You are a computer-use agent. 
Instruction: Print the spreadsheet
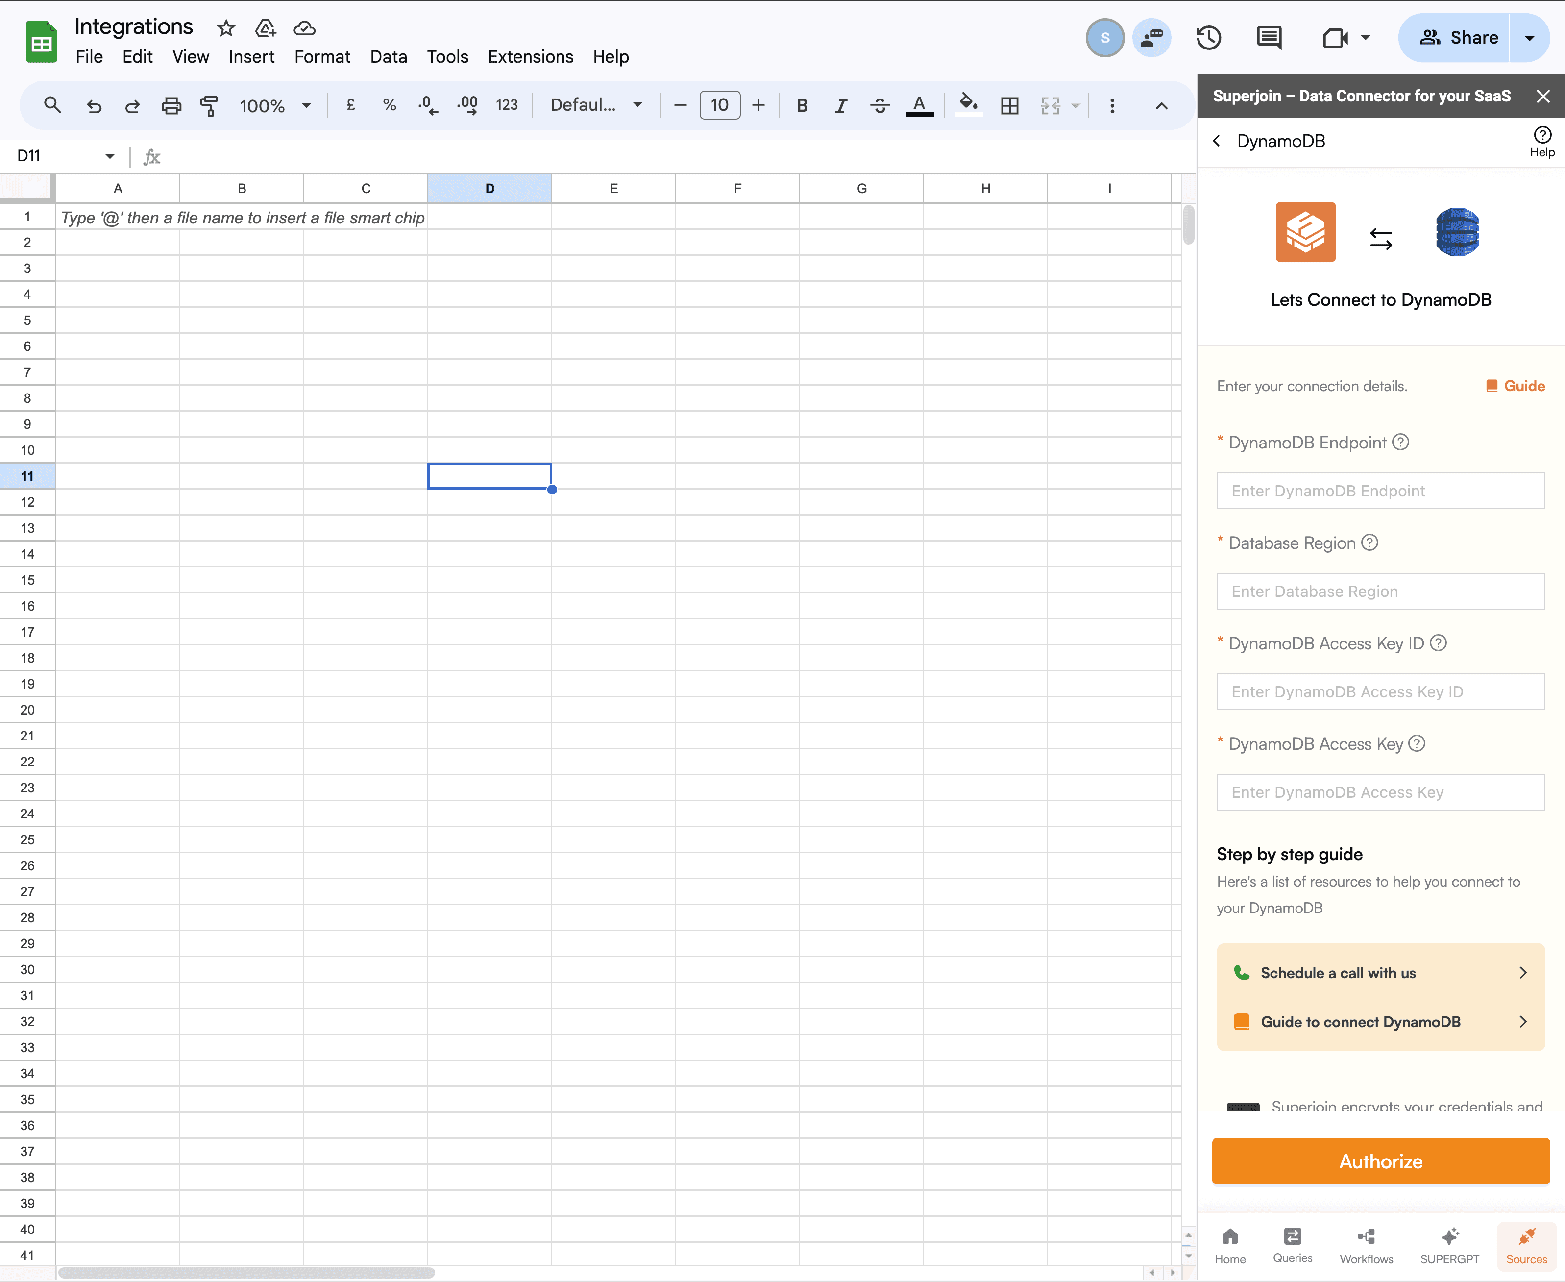pyautogui.click(x=171, y=105)
